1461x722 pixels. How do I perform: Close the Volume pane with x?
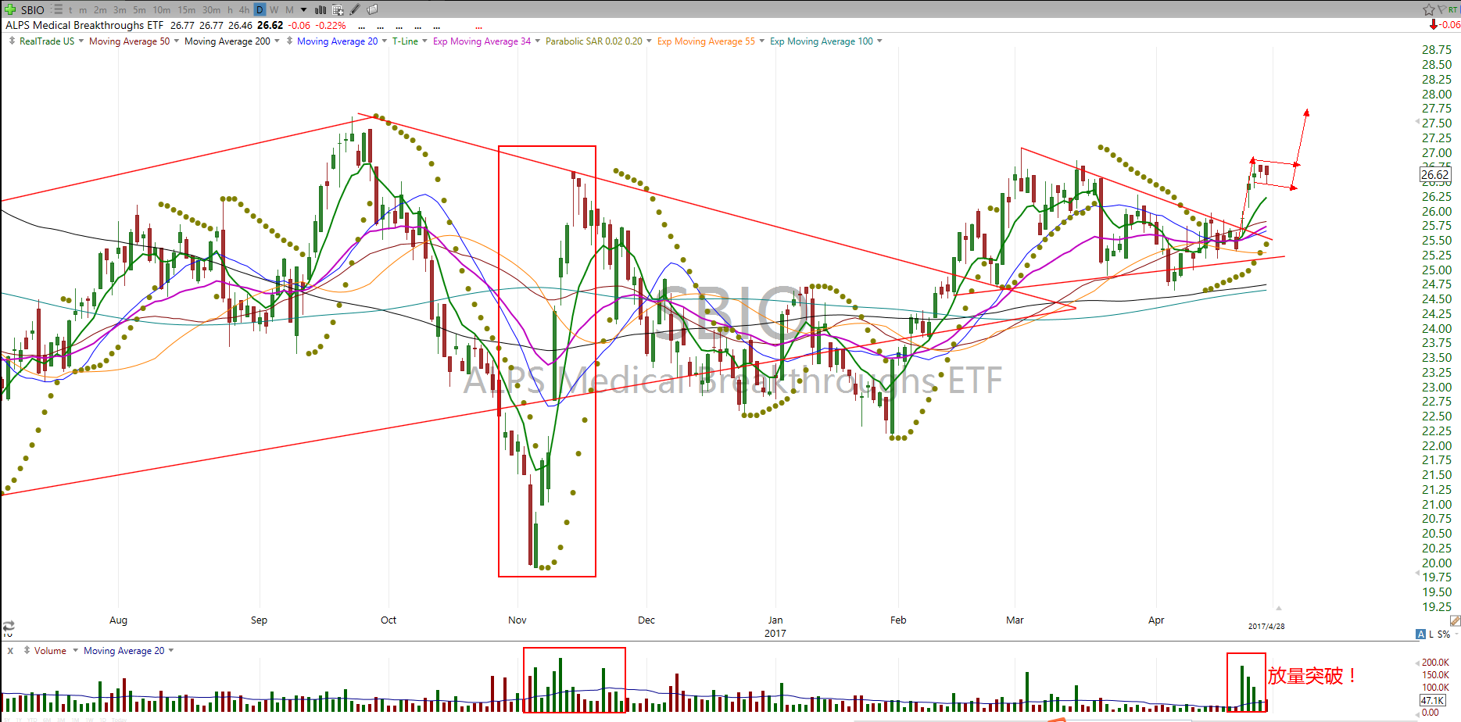[10, 650]
